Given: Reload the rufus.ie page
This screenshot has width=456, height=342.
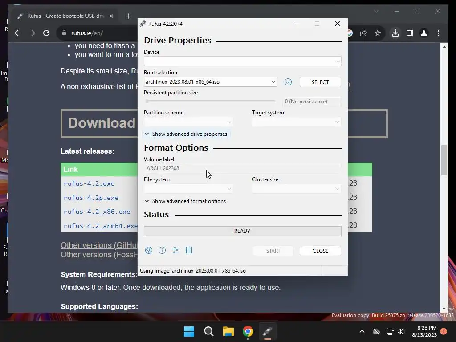Looking at the screenshot, I should (x=46, y=33).
